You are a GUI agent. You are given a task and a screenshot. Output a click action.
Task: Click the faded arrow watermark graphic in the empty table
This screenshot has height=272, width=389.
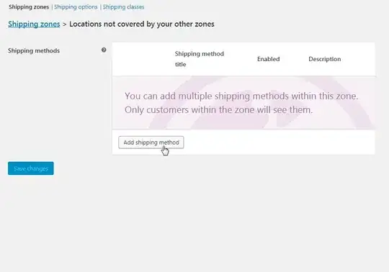261,103
